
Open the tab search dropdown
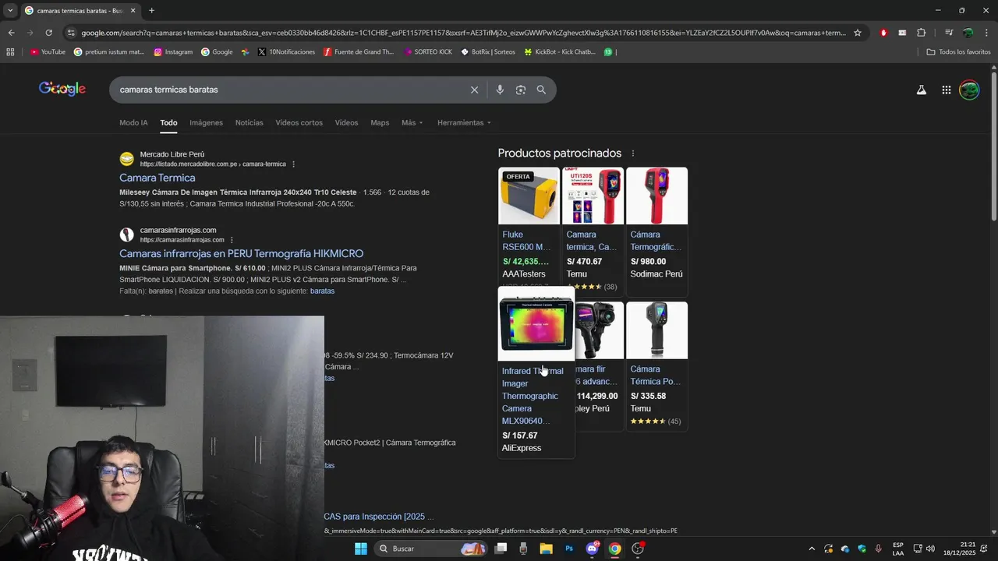(x=9, y=10)
